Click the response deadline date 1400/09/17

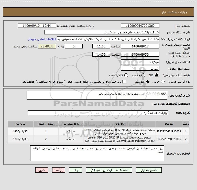pos(140,46)
